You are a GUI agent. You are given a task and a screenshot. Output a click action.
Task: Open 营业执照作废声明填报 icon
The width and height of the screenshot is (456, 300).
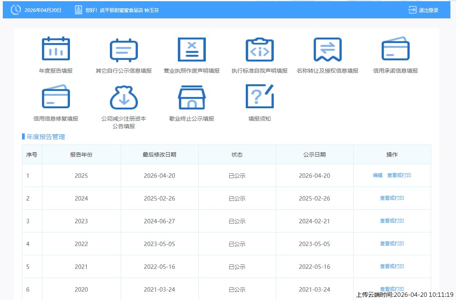tap(191, 50)
